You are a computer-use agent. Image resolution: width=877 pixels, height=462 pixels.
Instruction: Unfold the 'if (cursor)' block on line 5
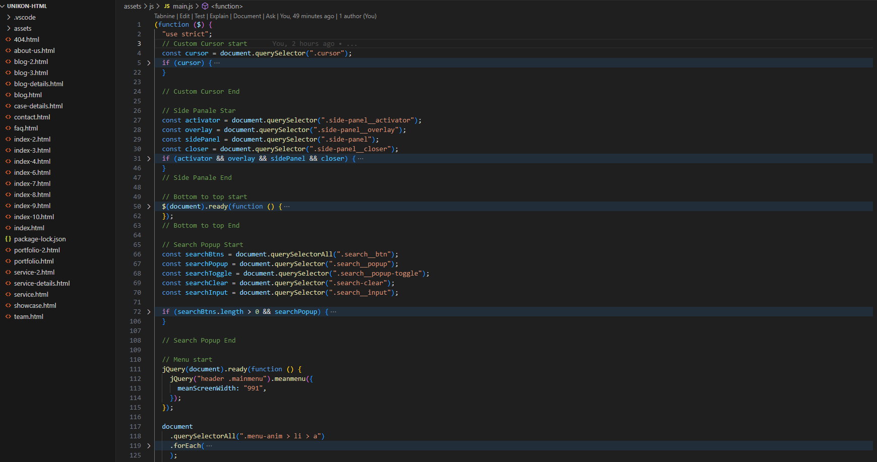click(x=149, y=63)
